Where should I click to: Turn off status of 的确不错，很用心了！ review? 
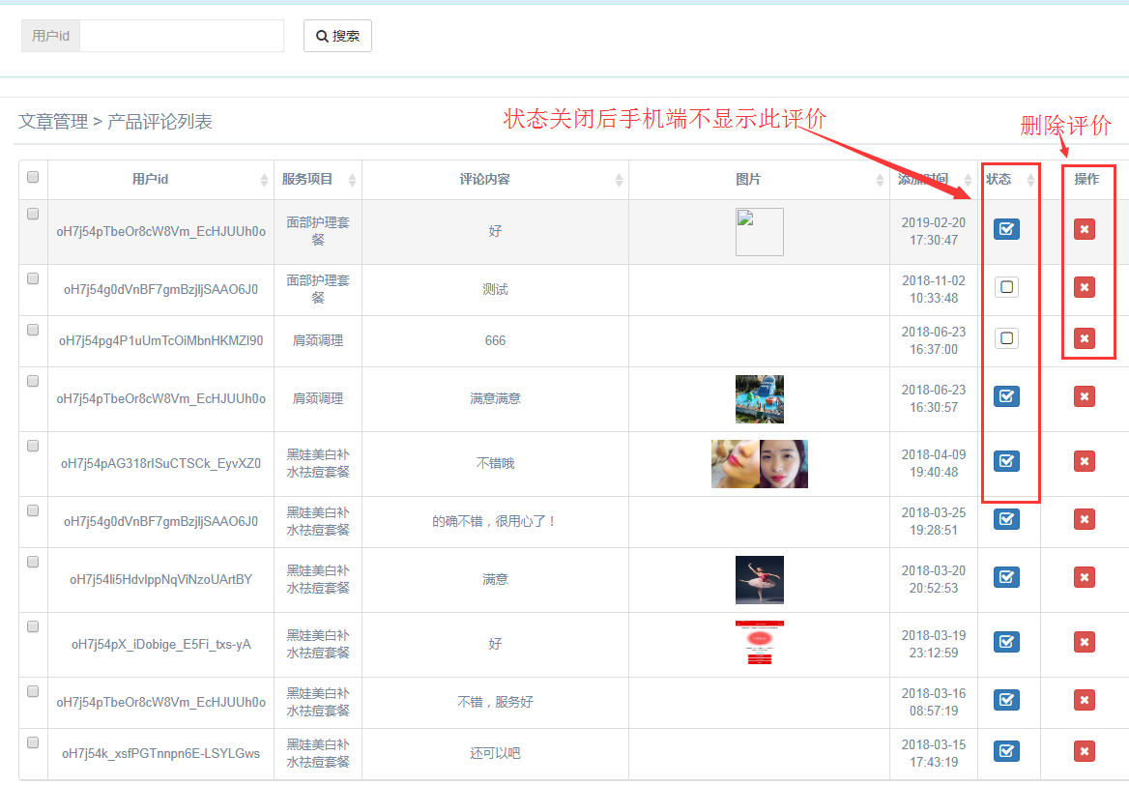point(1006,519)
